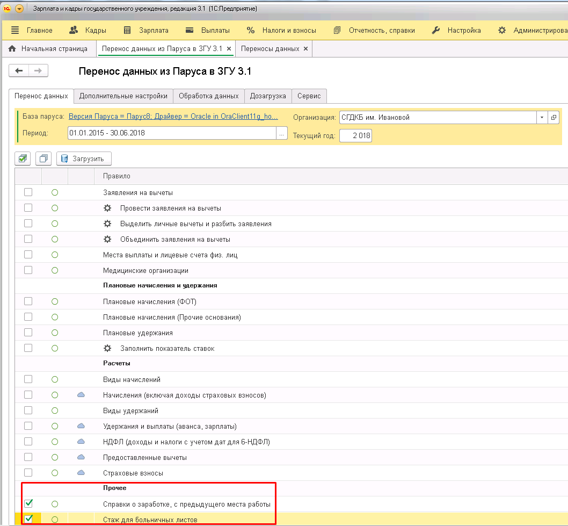Open period selector with ellipsis button
This screenshot has width=568, height=526.
coord(282,133)
